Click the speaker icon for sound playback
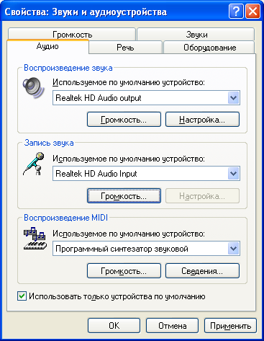The width and height of the screenshot is (264, 341). [34, 88]
